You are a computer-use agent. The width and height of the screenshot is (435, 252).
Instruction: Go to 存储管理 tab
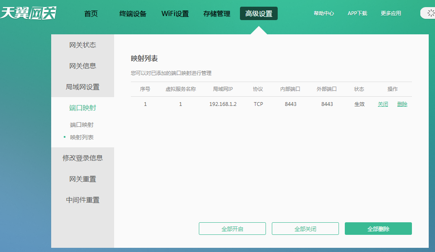217,13
